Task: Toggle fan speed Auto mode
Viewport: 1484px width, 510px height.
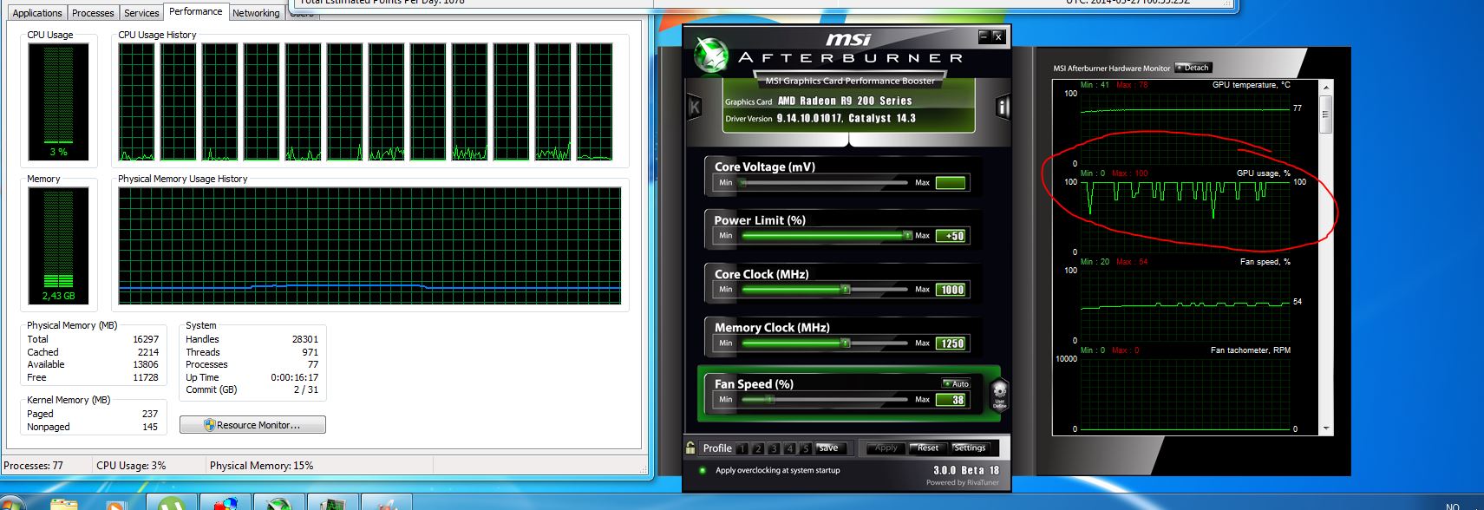Action: (956, 383)
